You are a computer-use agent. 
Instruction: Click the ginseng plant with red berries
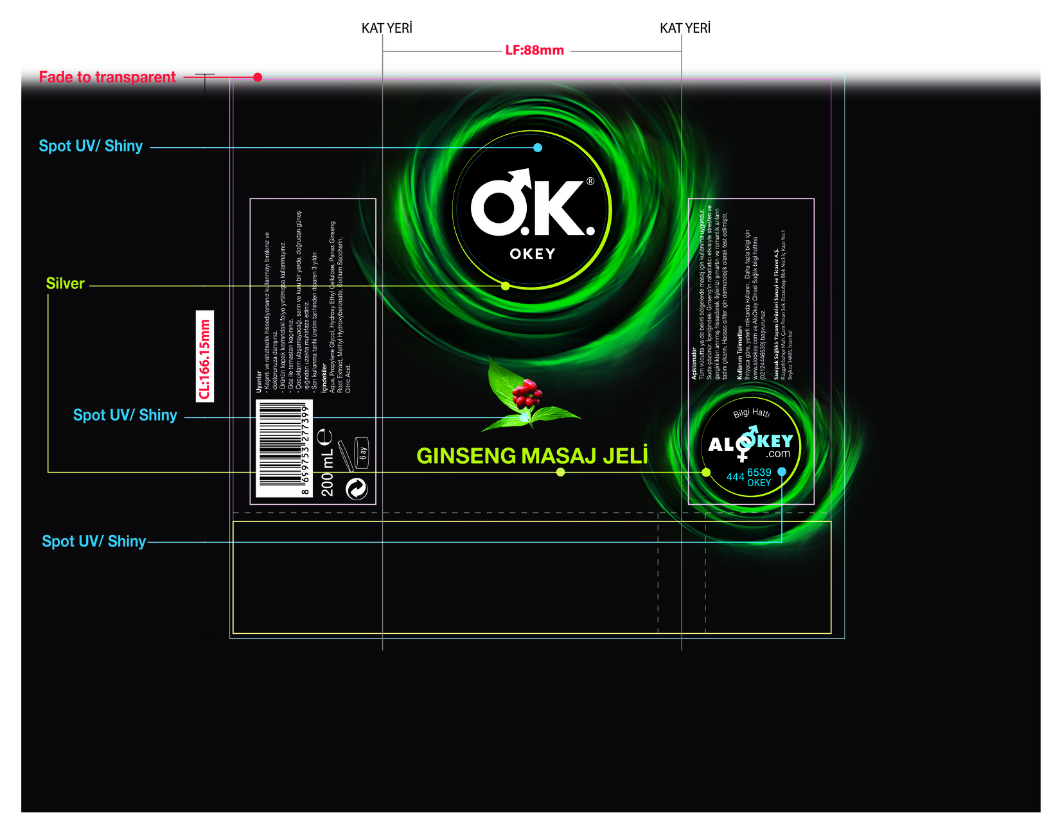point(531,394)
